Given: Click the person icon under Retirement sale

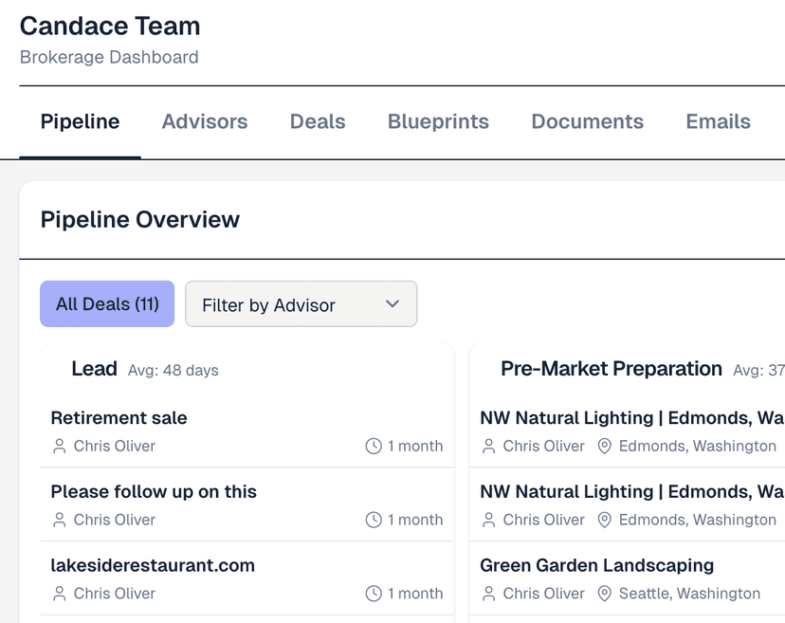Looking at the screenshot, I should pyautogui.click(x=60, y=447).
